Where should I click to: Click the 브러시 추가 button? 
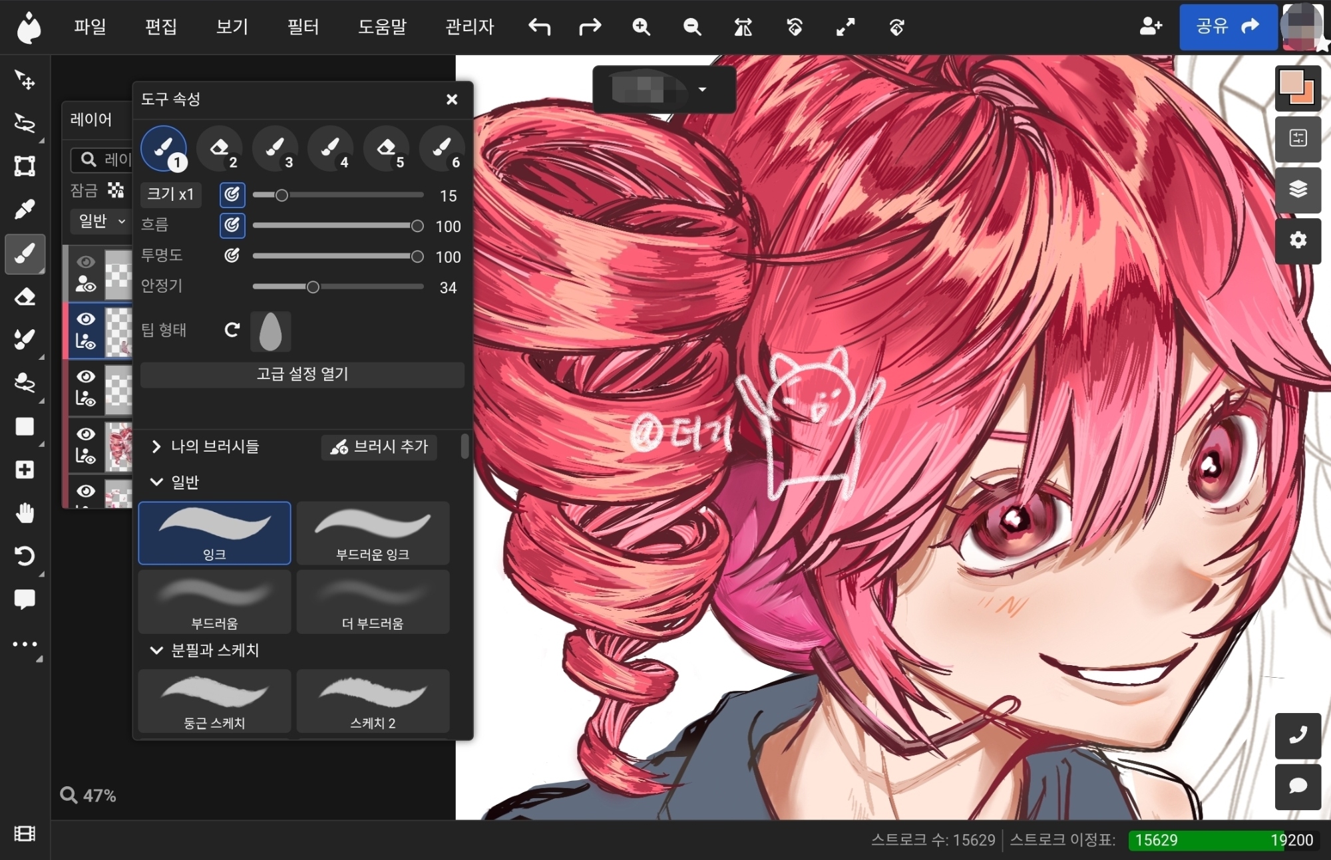379,446
